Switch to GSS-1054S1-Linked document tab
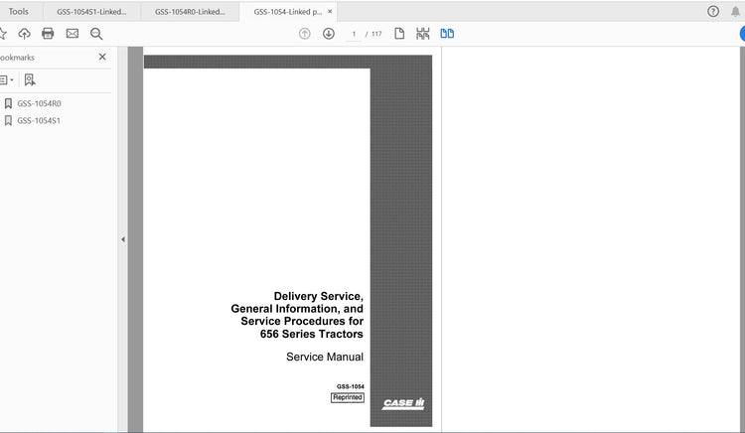This screenshot has height=433, width=745. click(91, 12)
